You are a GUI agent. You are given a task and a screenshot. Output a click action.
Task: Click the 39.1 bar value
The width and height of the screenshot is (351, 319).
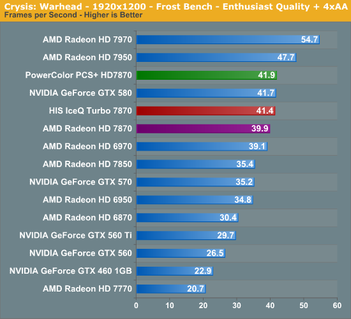pyautogui.click(x=257, y=146)
